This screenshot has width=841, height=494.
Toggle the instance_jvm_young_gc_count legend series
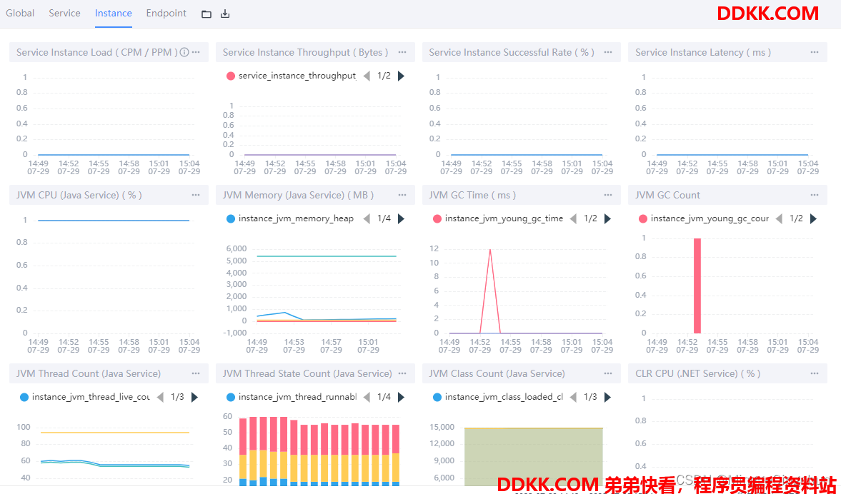(704, 218)
